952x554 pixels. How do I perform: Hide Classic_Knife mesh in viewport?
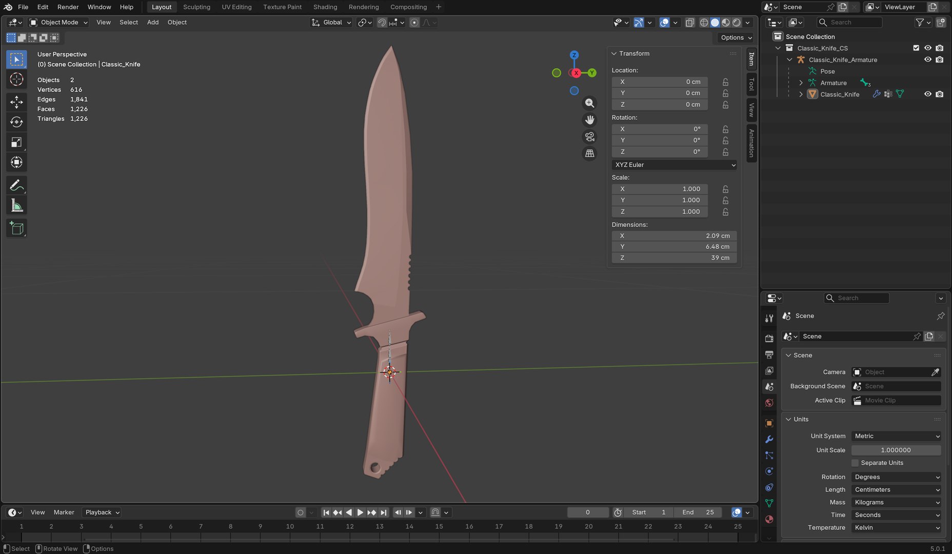927,94
